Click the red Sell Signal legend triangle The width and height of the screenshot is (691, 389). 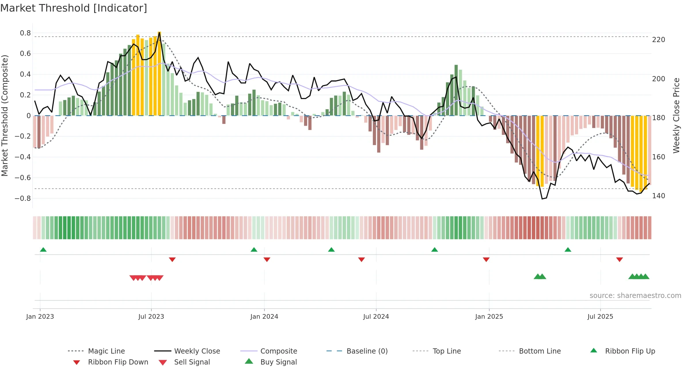tap(163, 362)
